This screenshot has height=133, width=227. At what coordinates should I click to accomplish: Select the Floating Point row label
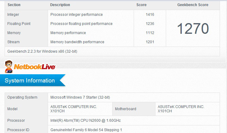click(x=19, y=24)
